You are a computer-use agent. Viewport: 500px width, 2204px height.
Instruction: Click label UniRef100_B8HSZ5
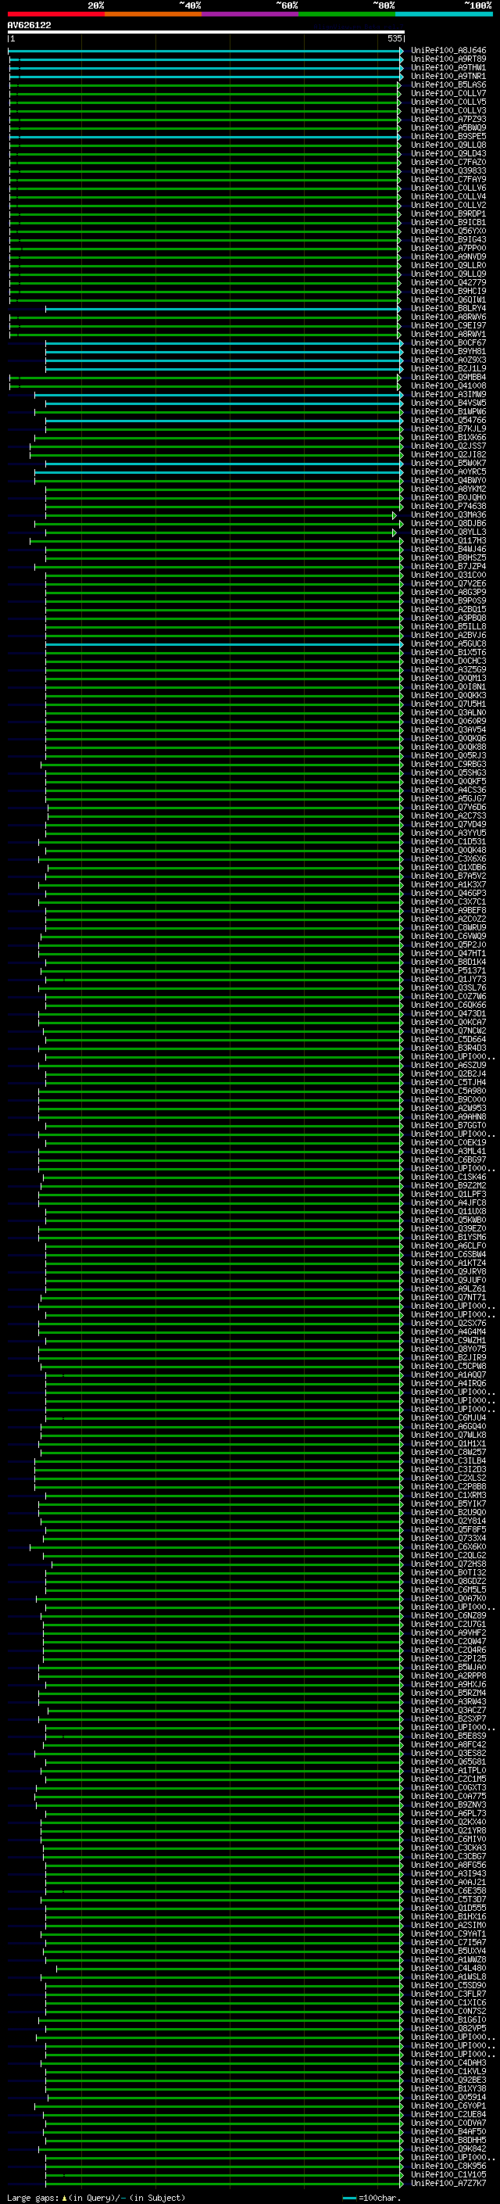[x=448, y=558]
